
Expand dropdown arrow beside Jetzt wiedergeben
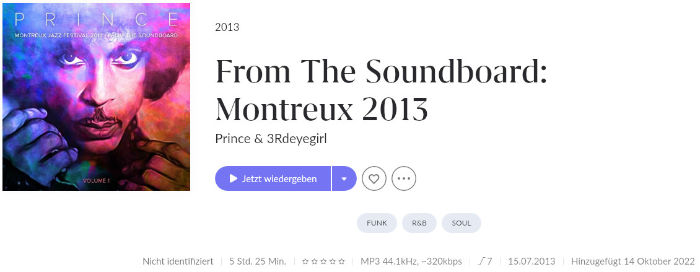click(344, 178)
